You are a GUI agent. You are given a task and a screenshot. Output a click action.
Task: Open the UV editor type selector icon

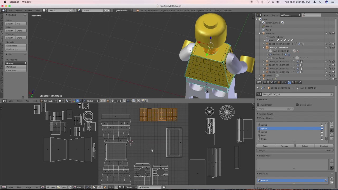(4, 187)
